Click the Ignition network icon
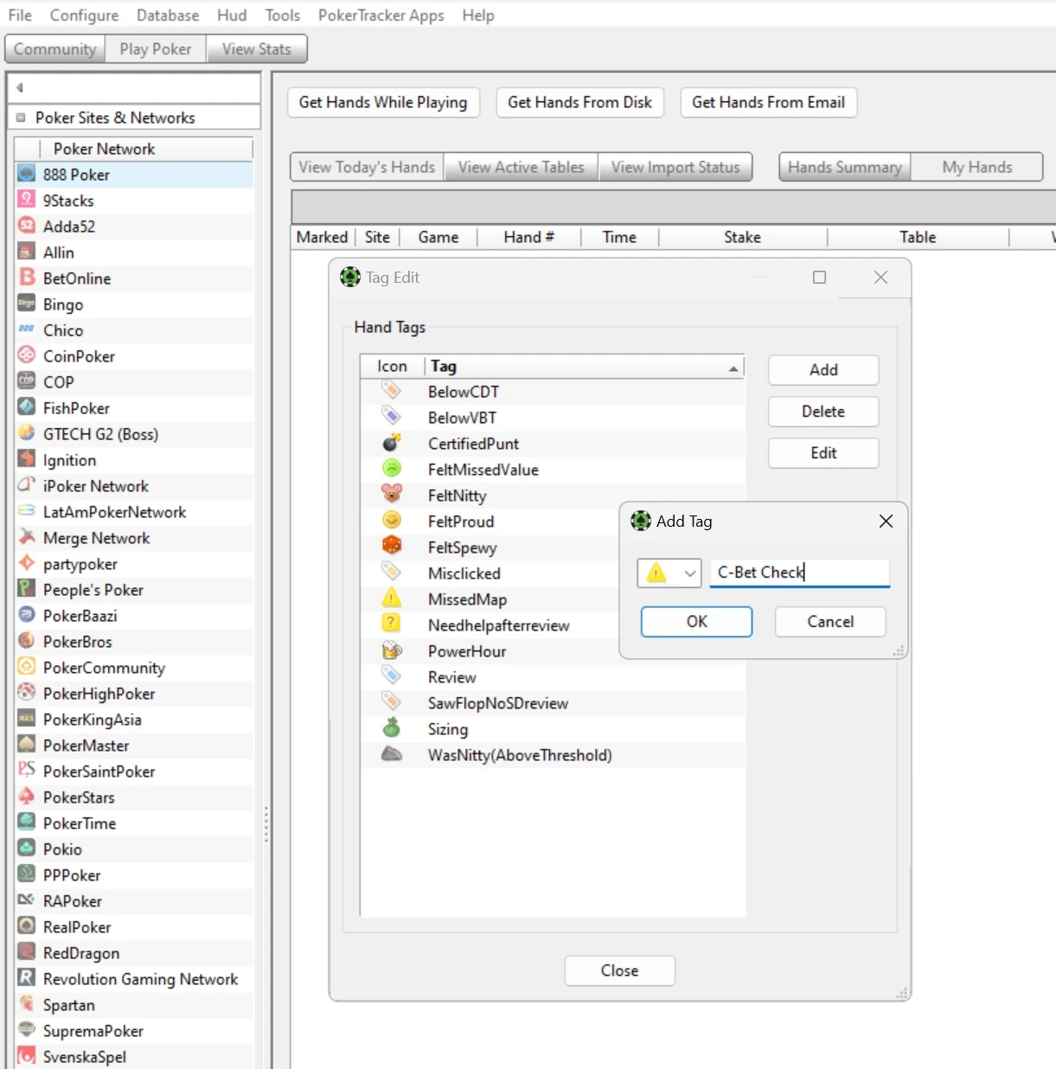The height and width of the screenshot is (1069, 1056). pyautogui.click(x=27, y=459)
